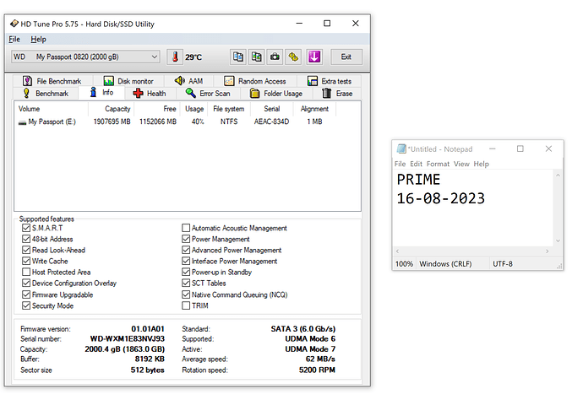Viewport: 583px width, 405px height.
Task: Open the Disk monitor tab
Action: tap(128, 81)
